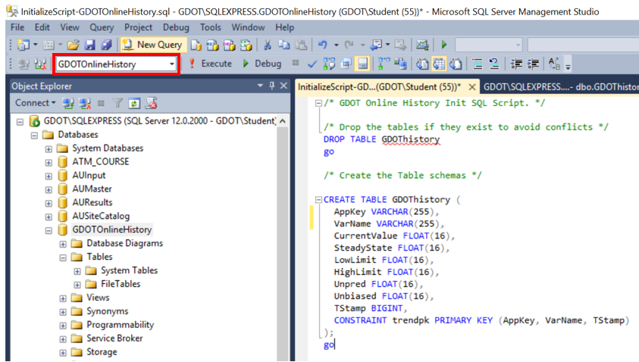The image size is (639, 362).
Task: Toggle Results to Grid mode
Action: tap(439, 64)
